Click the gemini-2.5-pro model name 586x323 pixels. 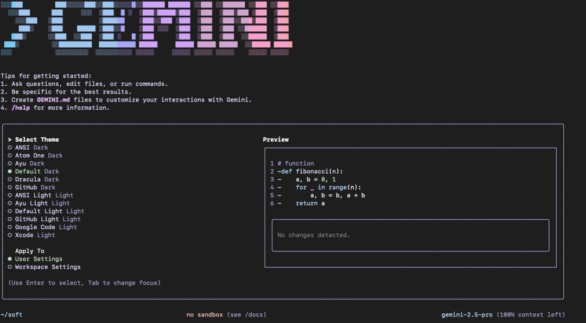[x=467, y=315]
